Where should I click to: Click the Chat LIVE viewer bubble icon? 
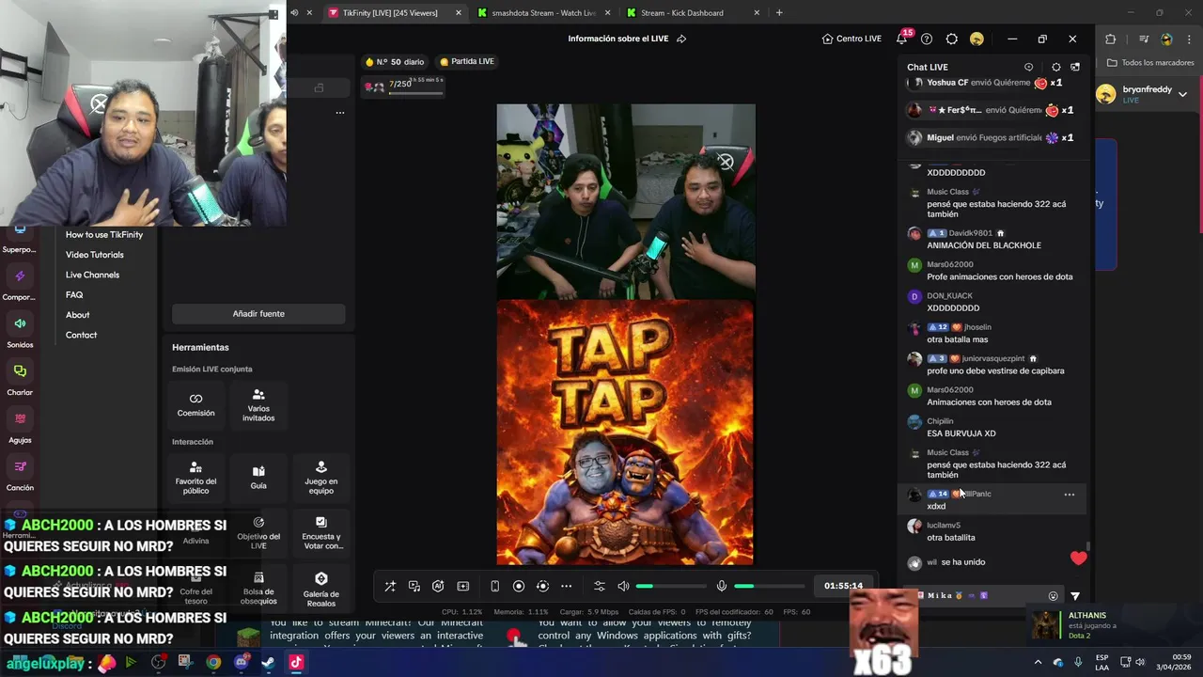(x=1028, y=67)
